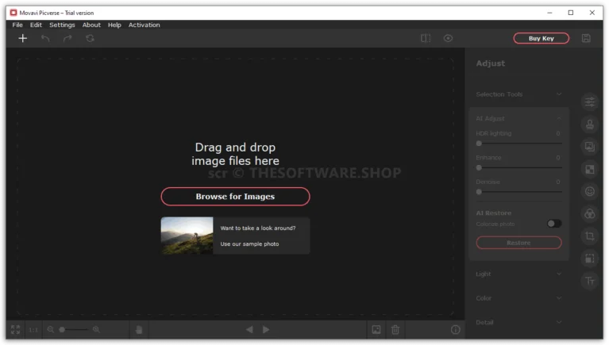Click the Denoise slider
This screenshot has width=609, height=345.
click(x=519, y=192)
